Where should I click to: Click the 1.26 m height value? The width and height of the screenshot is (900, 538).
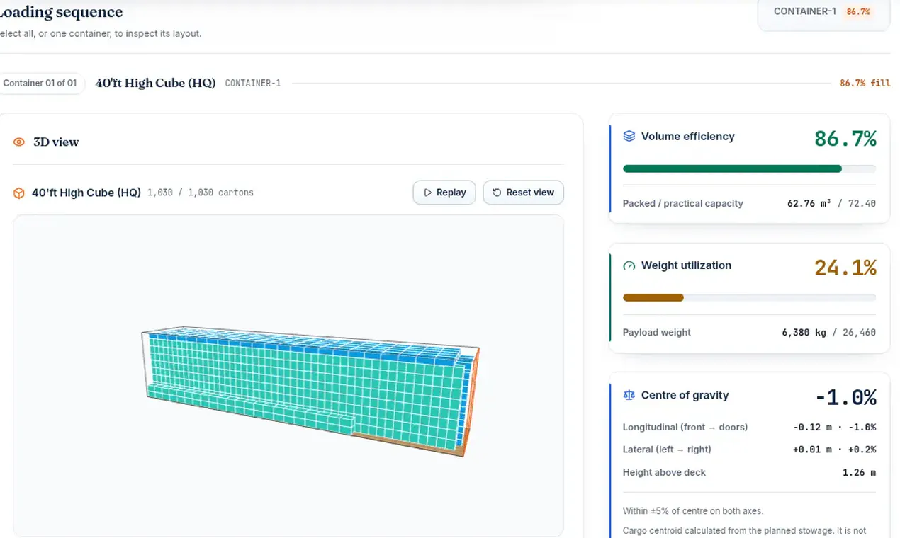(x=859, y=472)
